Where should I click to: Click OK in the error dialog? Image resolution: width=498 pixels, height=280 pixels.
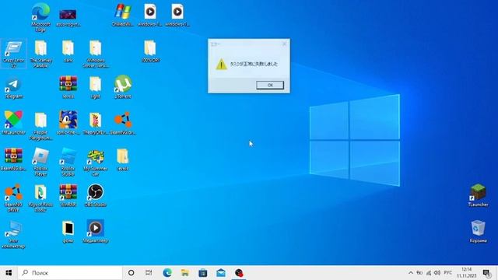270,85
